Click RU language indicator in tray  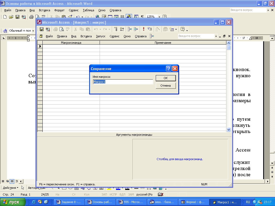(x=248, y=202)
